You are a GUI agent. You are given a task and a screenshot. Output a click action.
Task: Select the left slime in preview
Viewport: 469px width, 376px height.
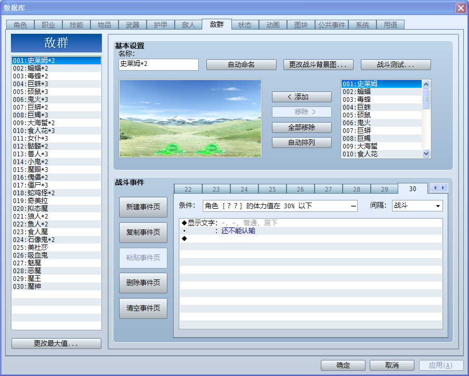coord(169,149)
